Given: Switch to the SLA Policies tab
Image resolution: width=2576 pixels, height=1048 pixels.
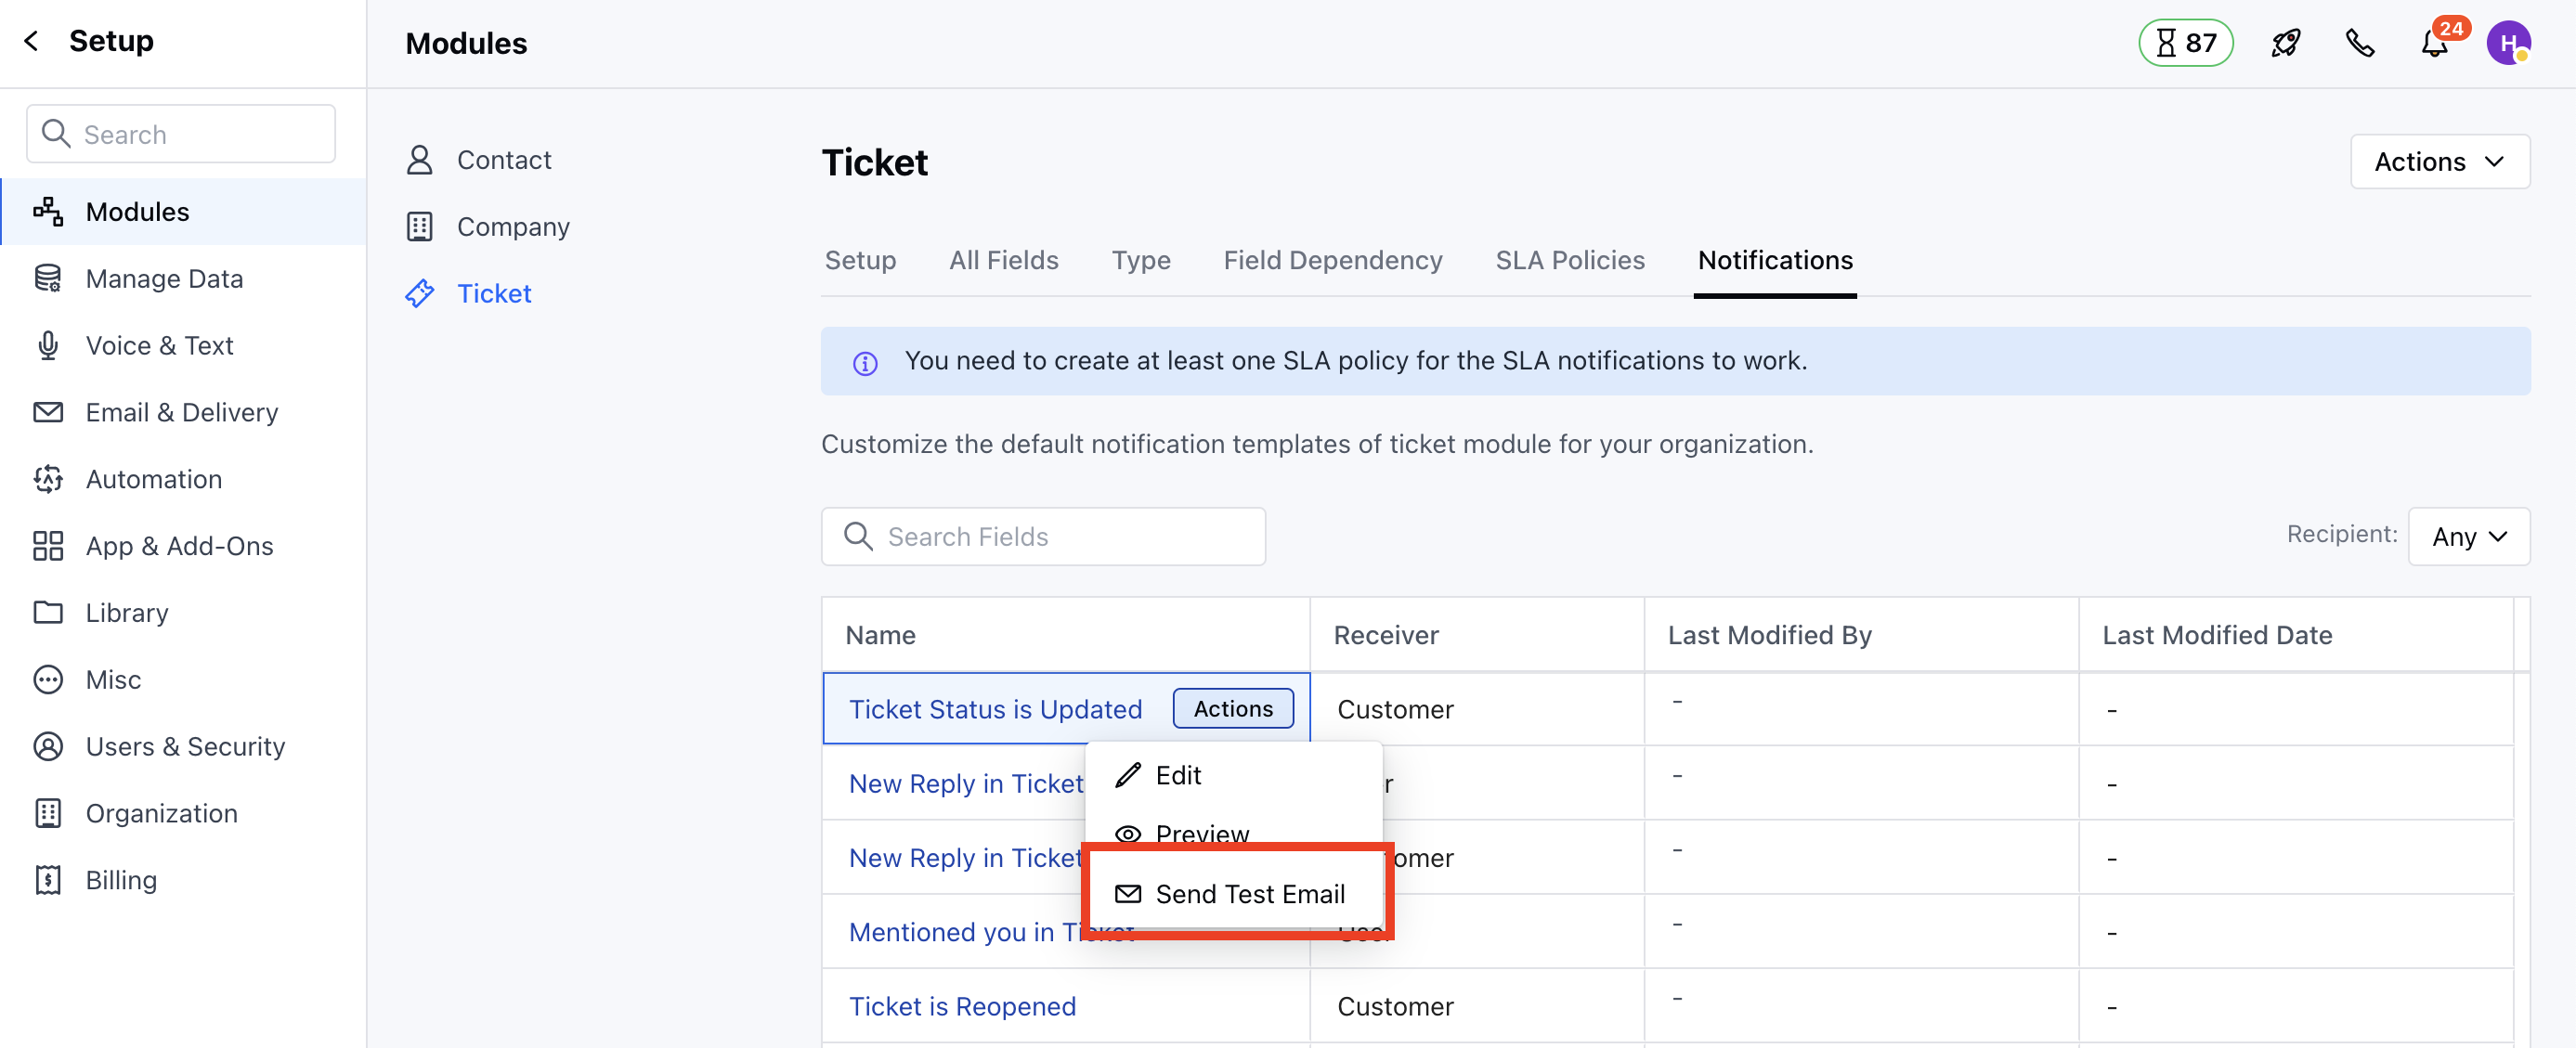Looking at the screenshot, I should (1569, 260).
